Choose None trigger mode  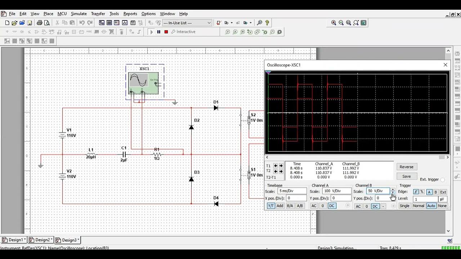(442, 206)
